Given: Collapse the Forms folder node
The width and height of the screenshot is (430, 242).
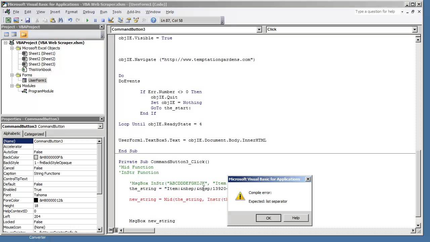Looking at the screenshot, I should (x=12, y=75).
